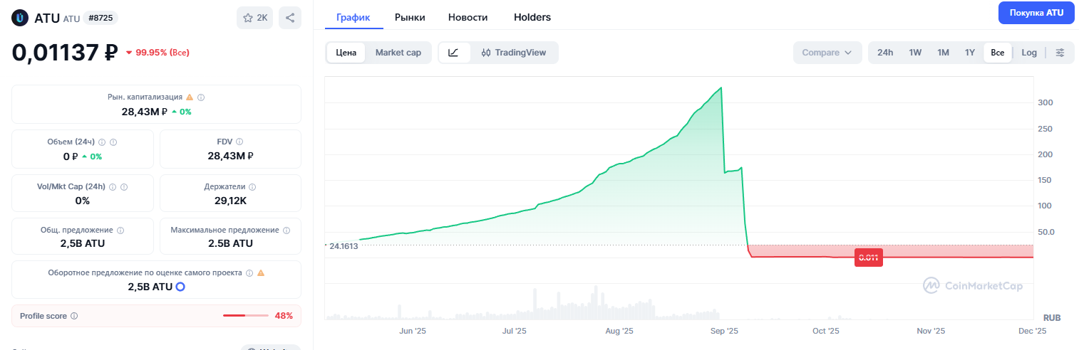
Task: Set chart range to Все
Action: tap(997, 53)
